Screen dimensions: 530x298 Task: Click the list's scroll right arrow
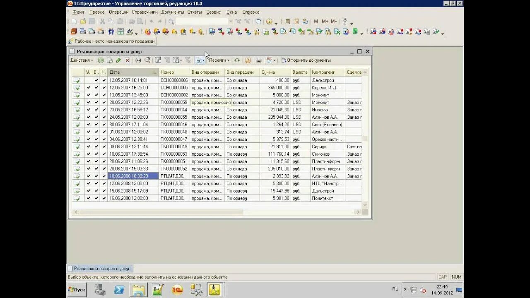[359, 212]
